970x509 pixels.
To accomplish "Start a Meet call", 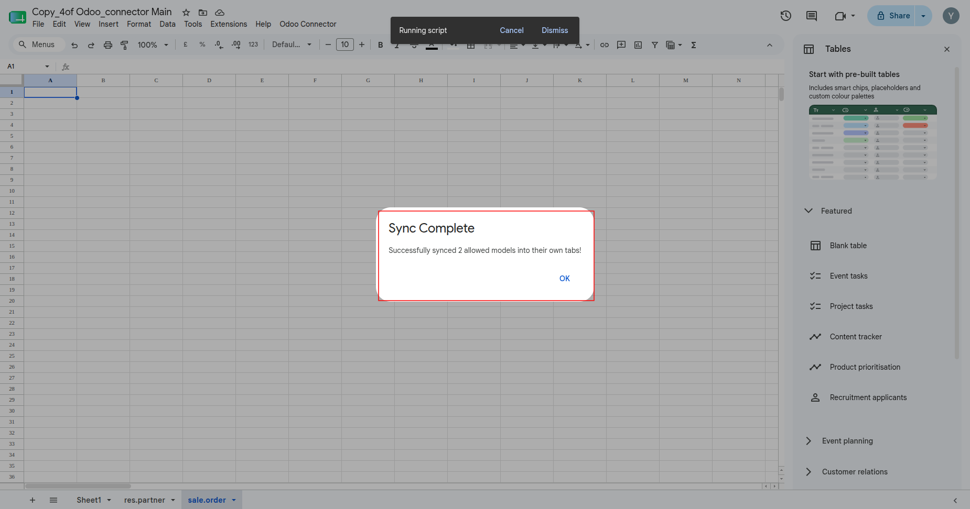I will [x=840, y=16].
